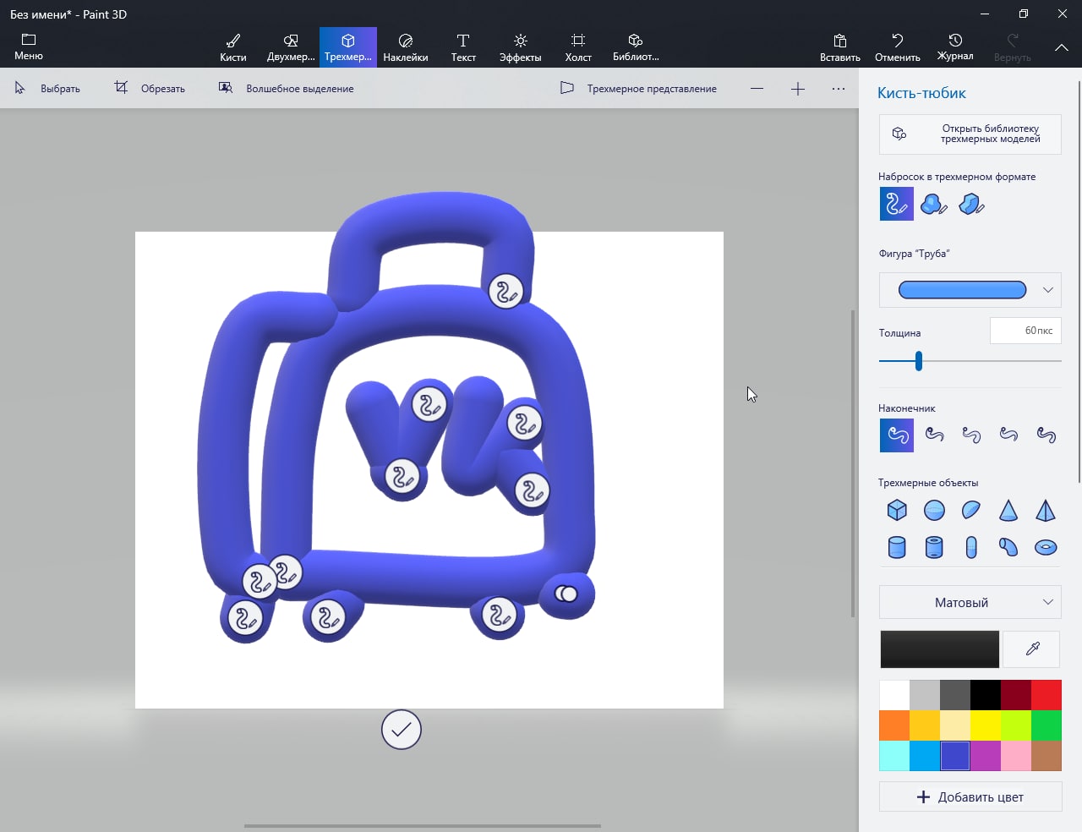Click the side panel vertical scrollbar
The height and width of the screenshot is (832, 1082).
click(x=1079, y=282)
